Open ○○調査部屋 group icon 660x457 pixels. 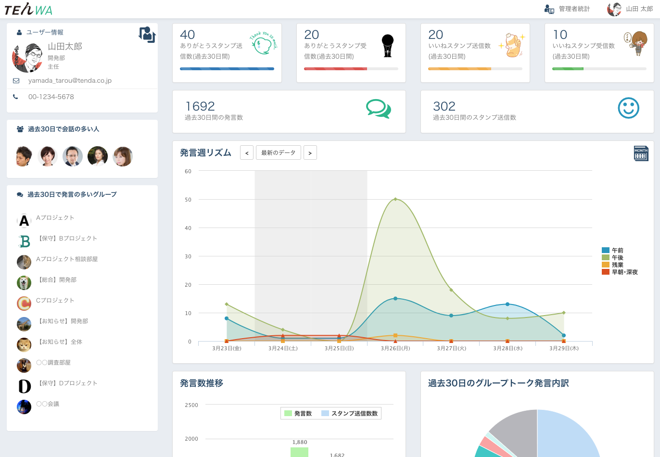tap(24, 366)
